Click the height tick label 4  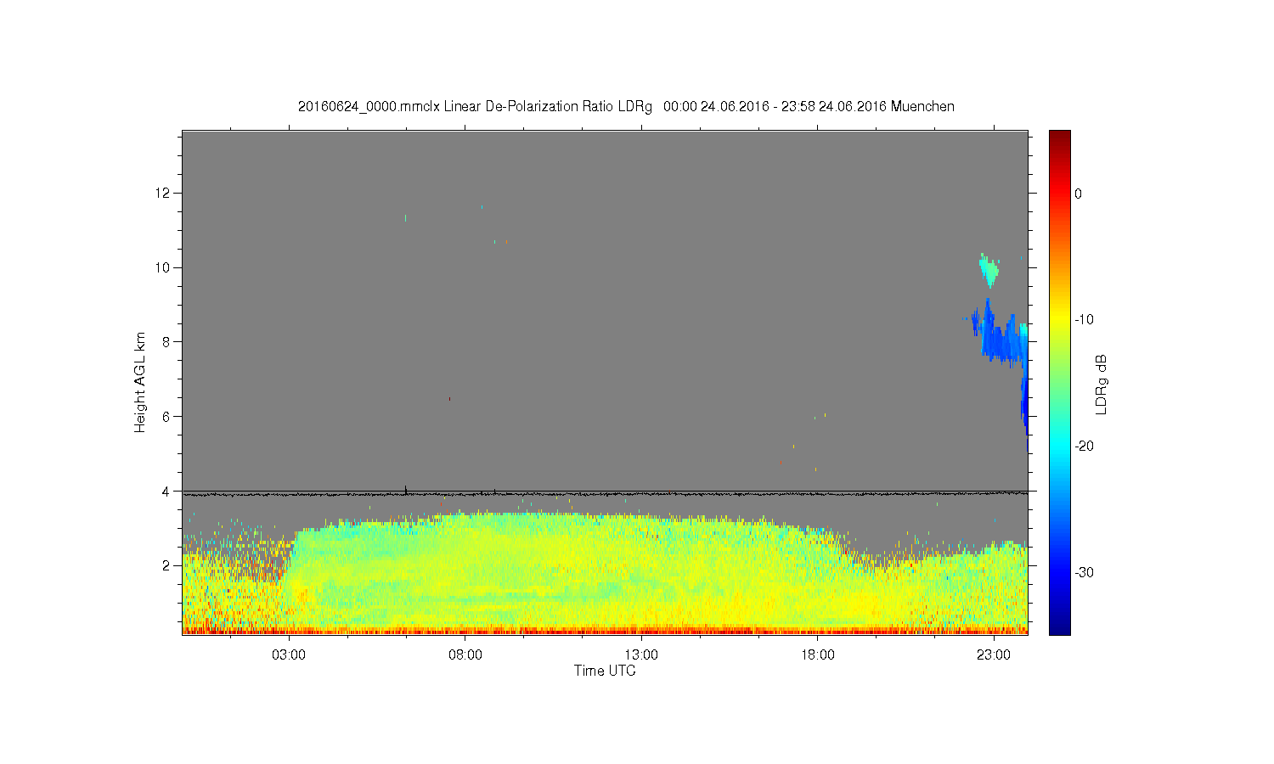point(168,491)
